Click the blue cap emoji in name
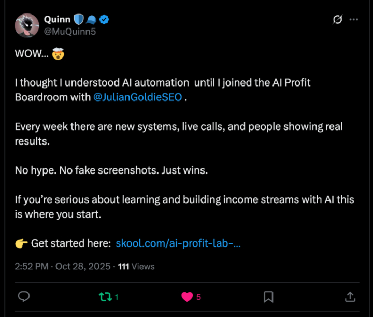The width and height of the screenshot is (373, 317). (91, 20)
